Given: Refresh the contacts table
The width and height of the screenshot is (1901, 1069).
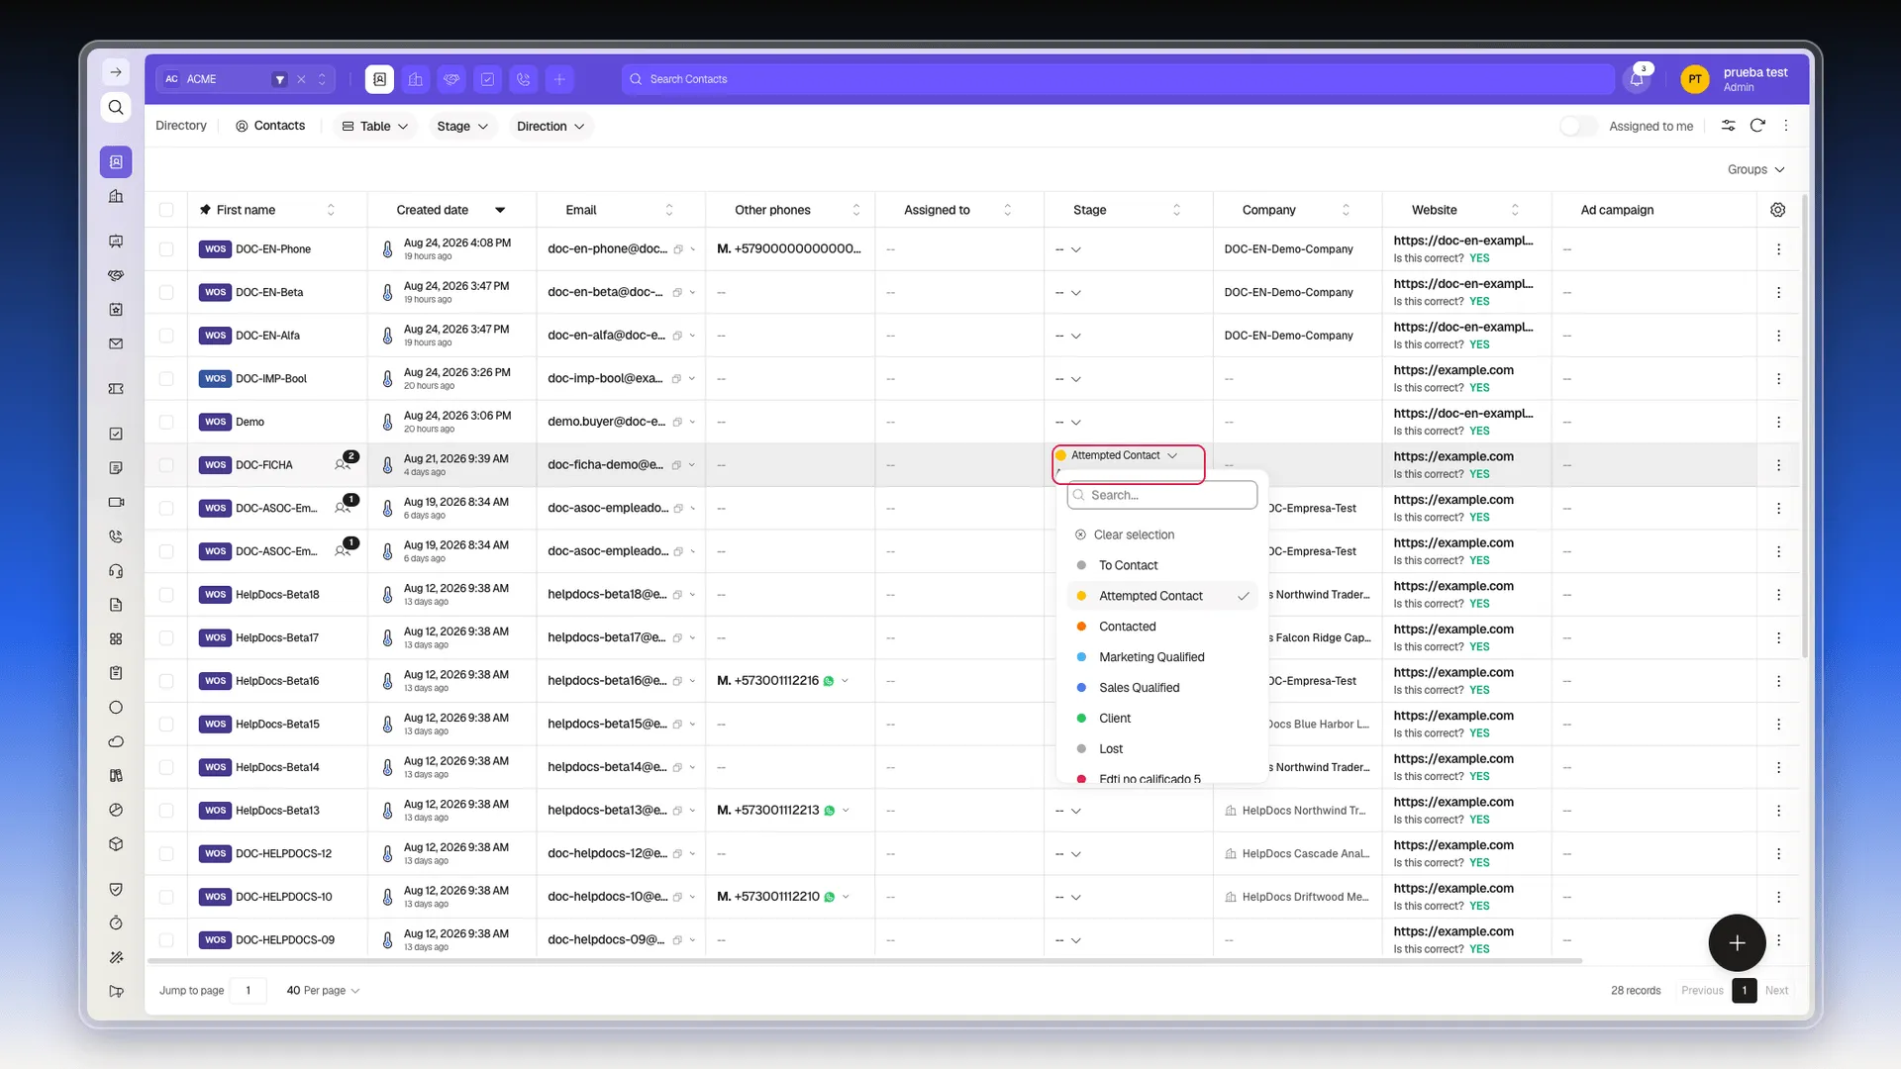Looking at the screenshot, I should pyautogui.click(x=1757, y=126).
